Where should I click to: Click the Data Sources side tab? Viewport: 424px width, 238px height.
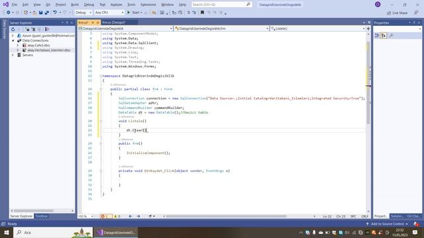[x=4, y=29]
